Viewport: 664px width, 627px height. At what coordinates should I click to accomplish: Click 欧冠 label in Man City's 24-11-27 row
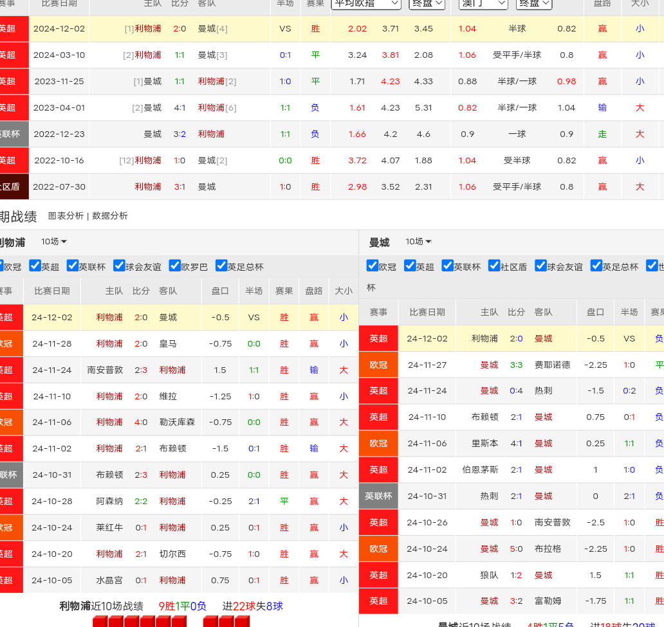point(378,365)
